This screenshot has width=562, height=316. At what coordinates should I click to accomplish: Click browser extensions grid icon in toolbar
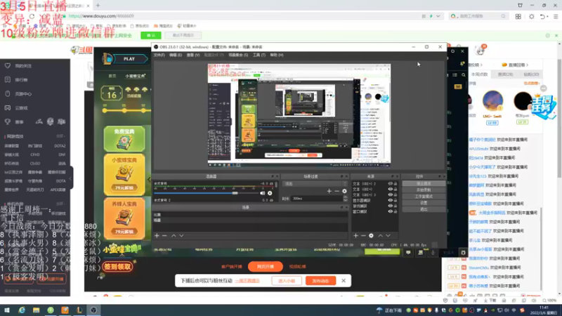(x=518, y=16)
